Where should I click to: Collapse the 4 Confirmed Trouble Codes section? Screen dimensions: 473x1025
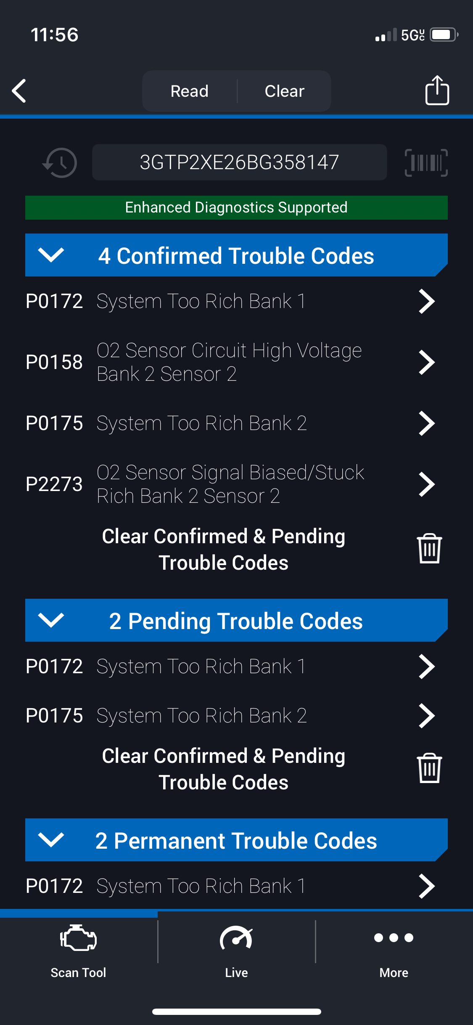coord(51,255)
